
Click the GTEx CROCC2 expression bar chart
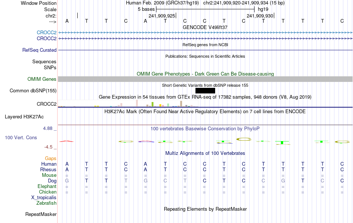(128, 103)
